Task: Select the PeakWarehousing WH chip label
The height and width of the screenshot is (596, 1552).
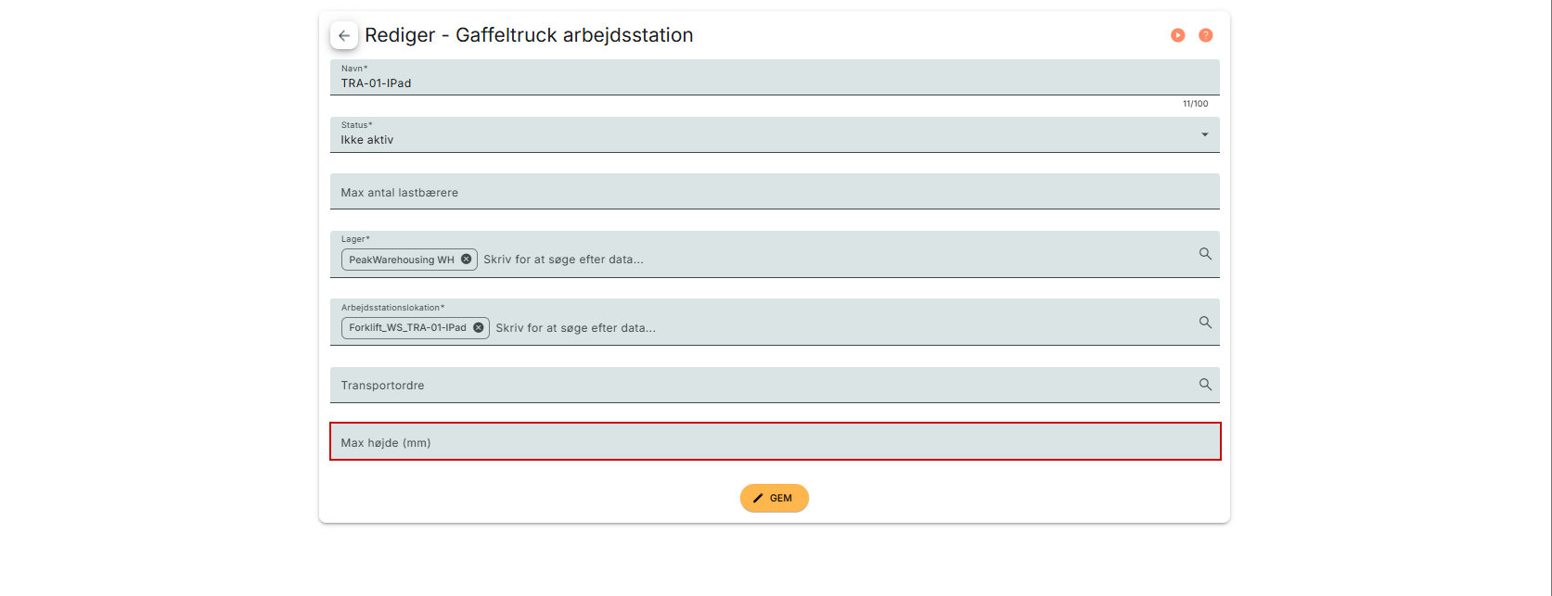Action: [x=401, y=260]
